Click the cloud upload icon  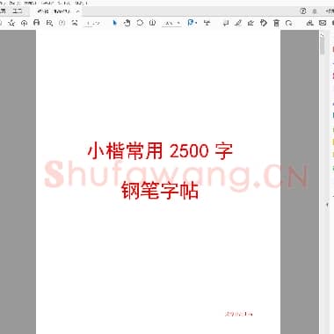tap(24, 23)
